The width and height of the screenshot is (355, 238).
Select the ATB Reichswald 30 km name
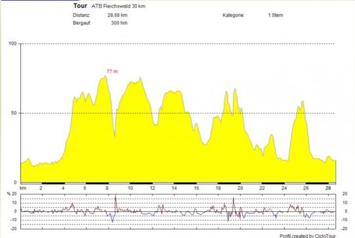[x=118, y=6]
